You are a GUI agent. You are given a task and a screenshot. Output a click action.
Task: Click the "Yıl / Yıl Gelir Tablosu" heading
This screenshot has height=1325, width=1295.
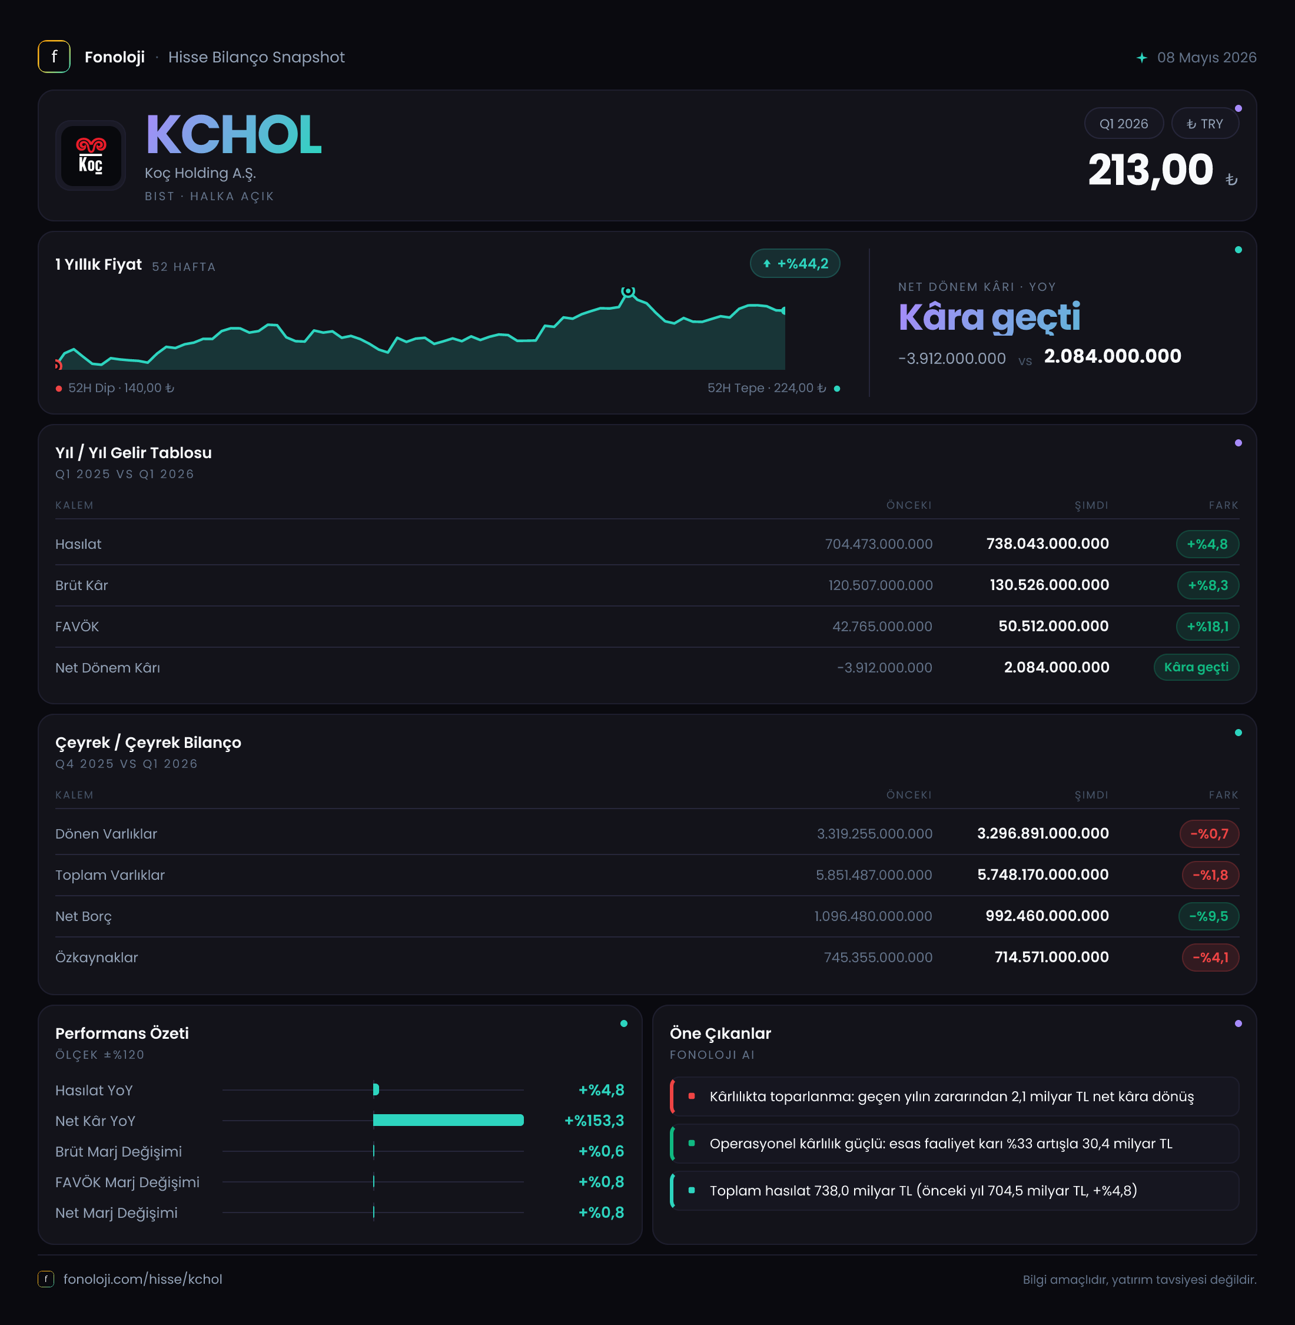[133, 452]
